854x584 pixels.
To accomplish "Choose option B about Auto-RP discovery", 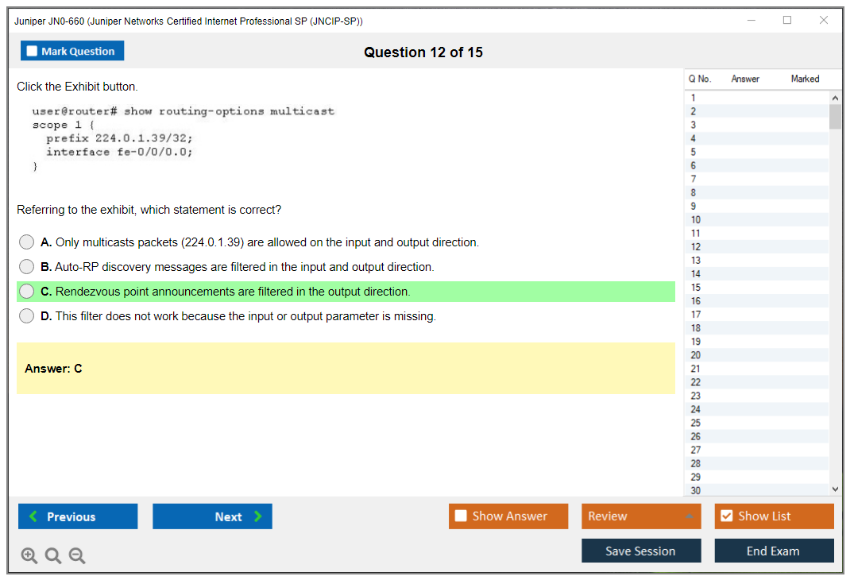I will pyautogui.click(x=27, y=267).
